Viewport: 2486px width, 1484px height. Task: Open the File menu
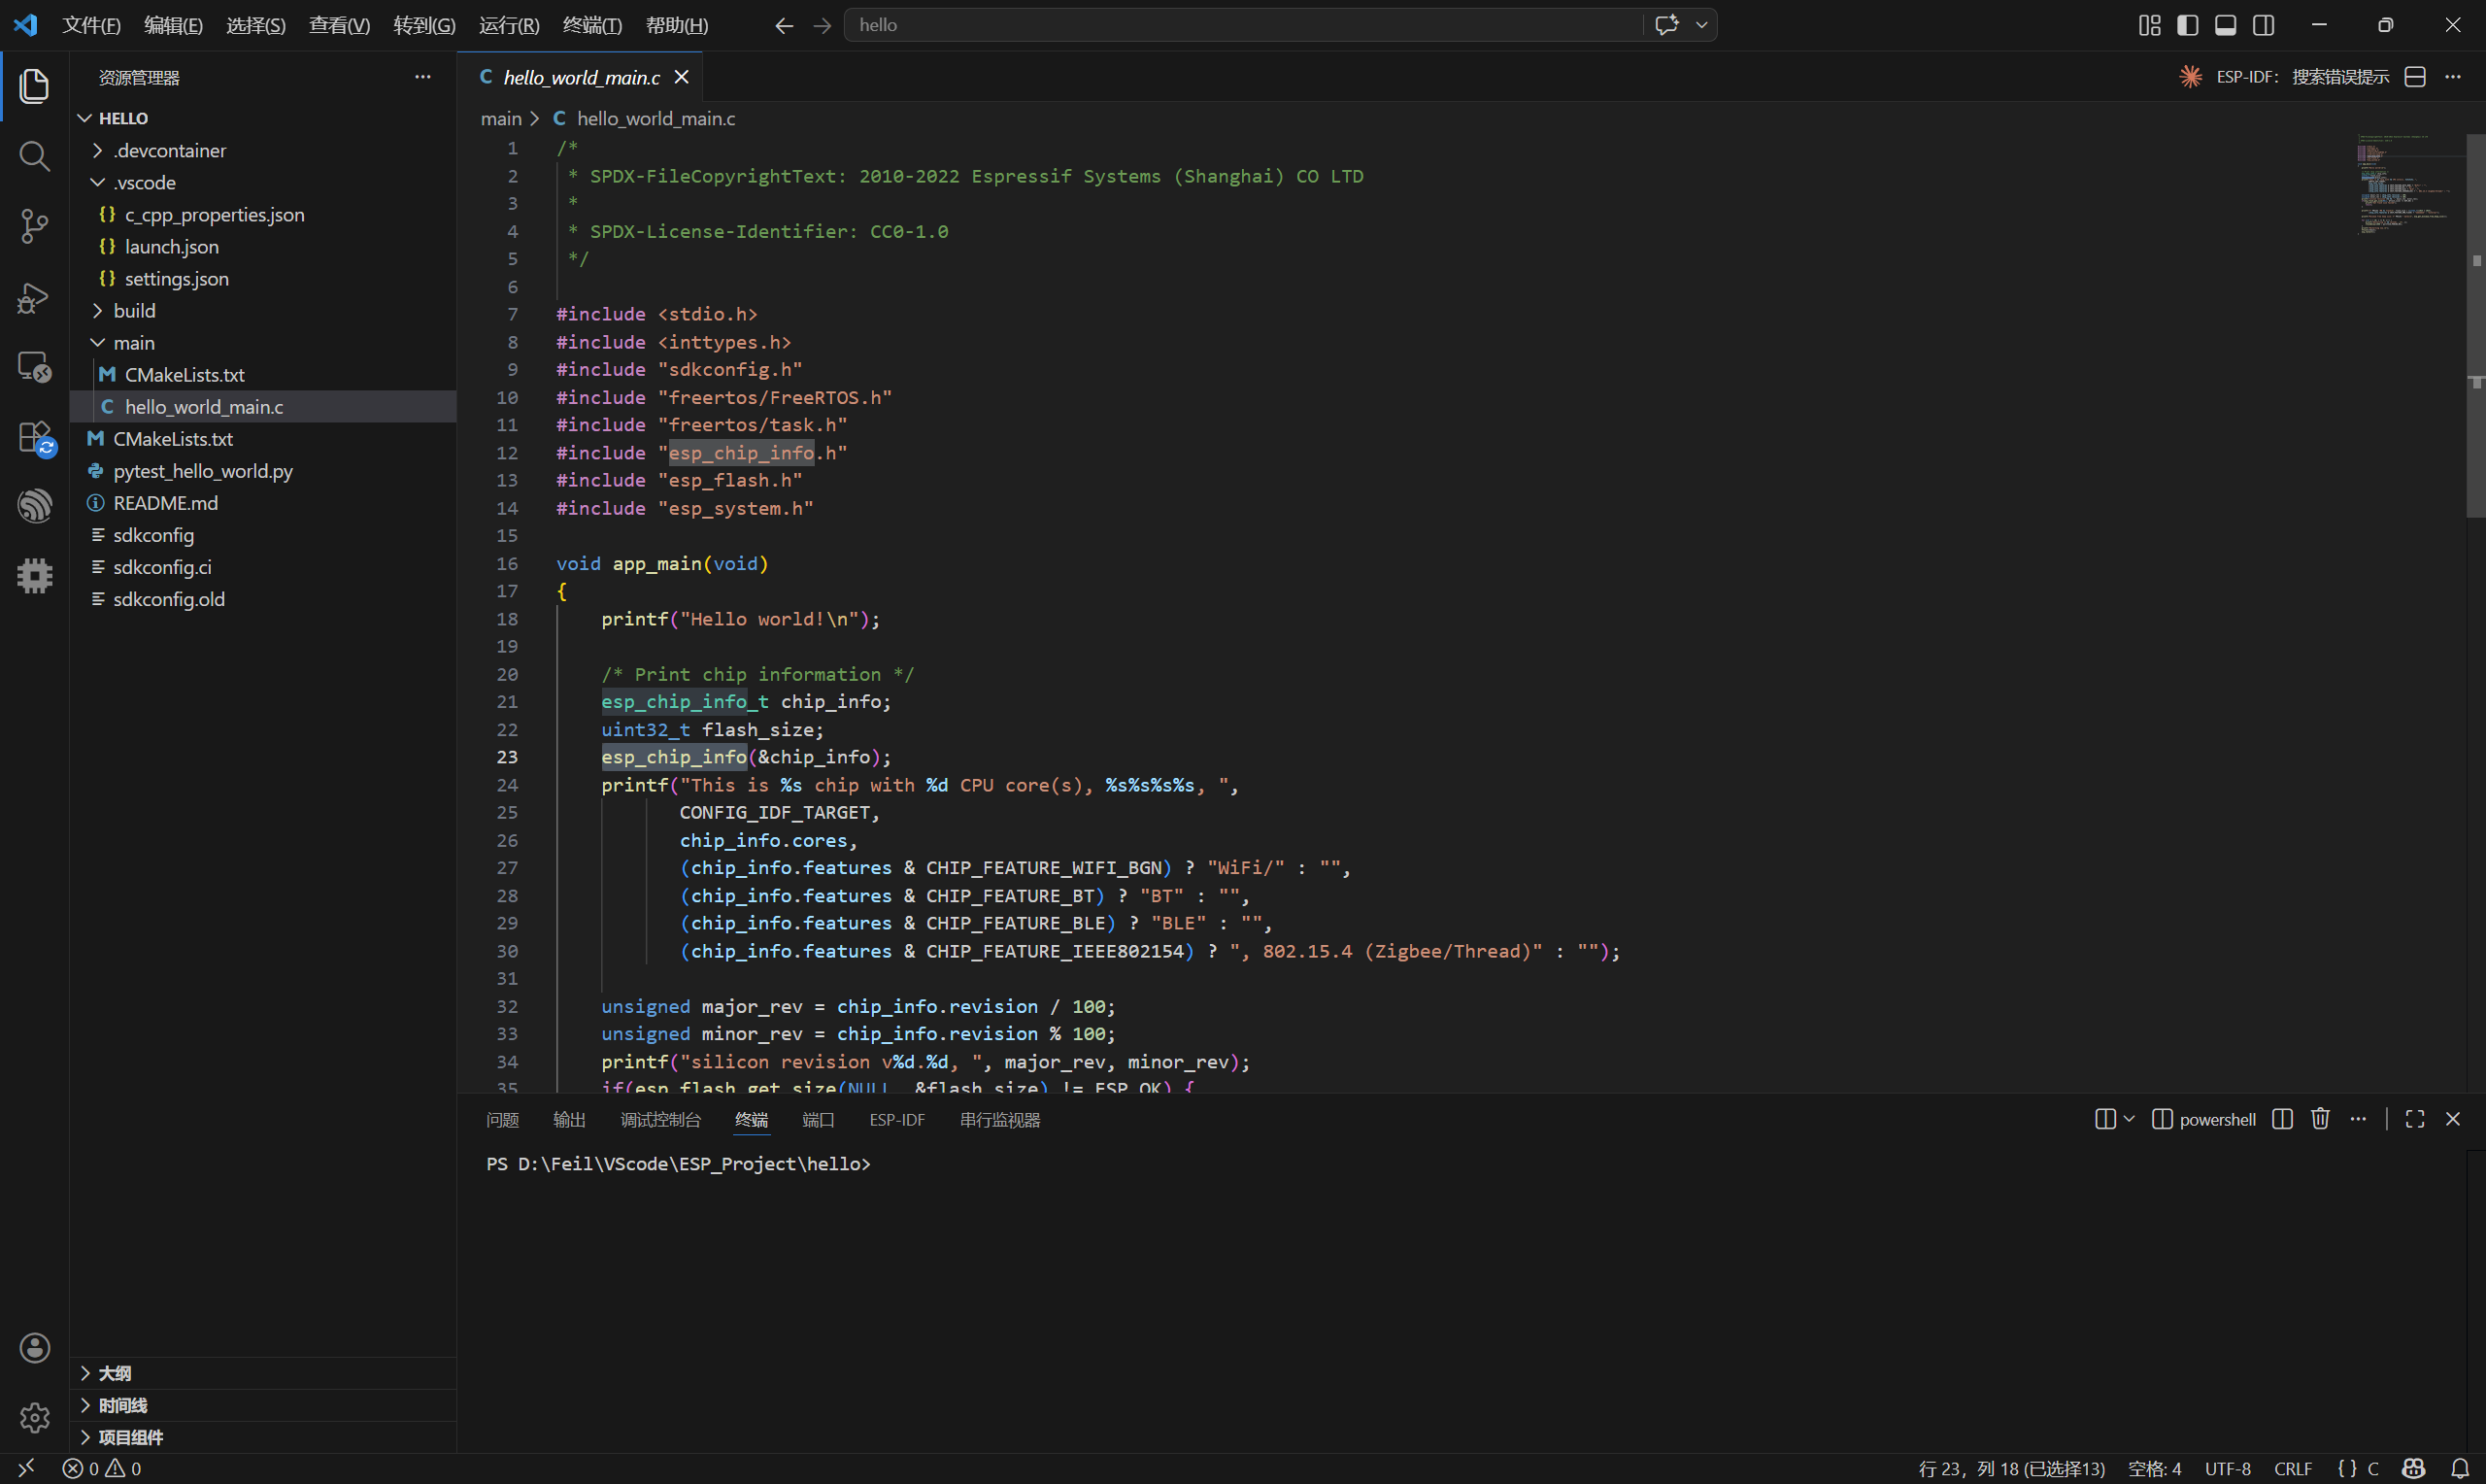[91, 25]
